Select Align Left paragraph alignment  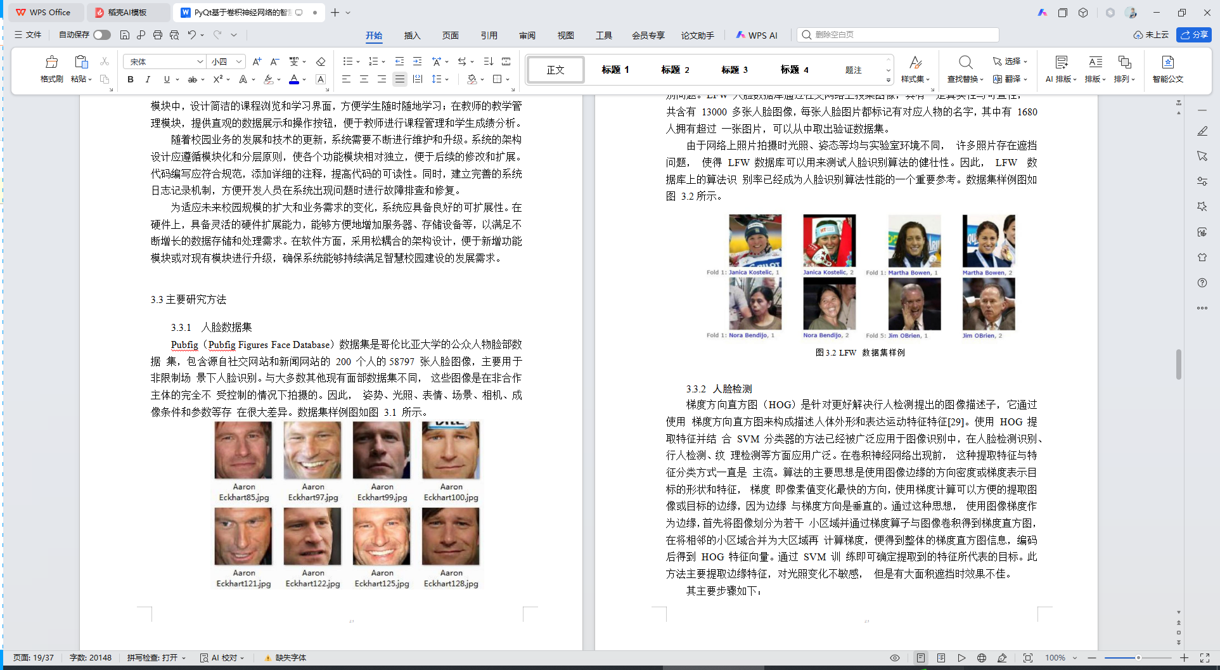[346, 79]
